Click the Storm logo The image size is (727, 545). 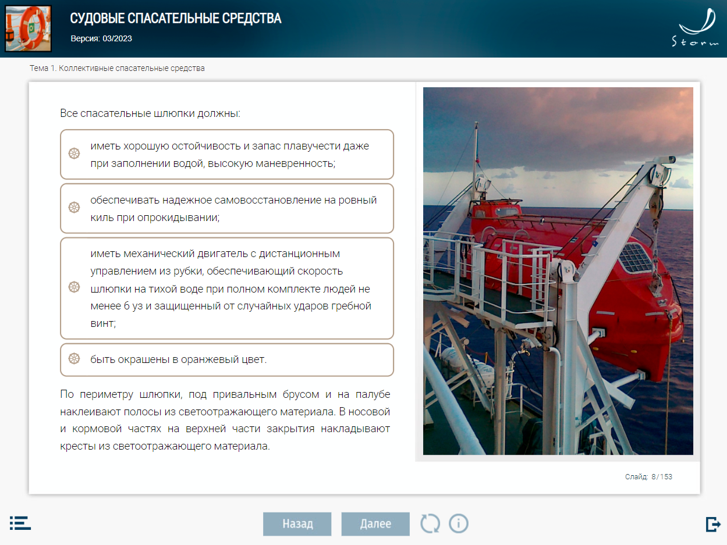(x=694, y=27)
